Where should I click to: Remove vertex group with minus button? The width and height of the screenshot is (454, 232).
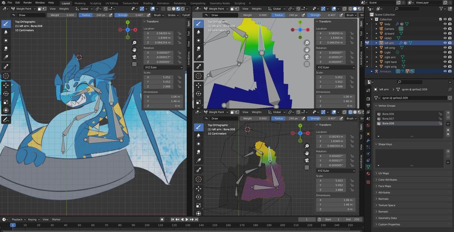pyautogui.click(x=448, y=117)
